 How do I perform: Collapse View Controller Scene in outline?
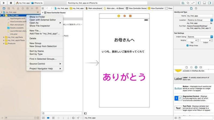43,13
